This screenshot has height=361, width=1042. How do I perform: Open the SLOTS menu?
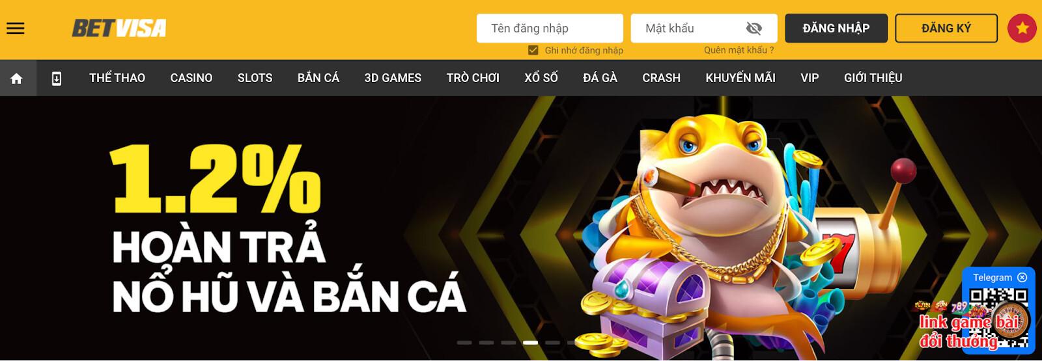(x=255, y=78)
